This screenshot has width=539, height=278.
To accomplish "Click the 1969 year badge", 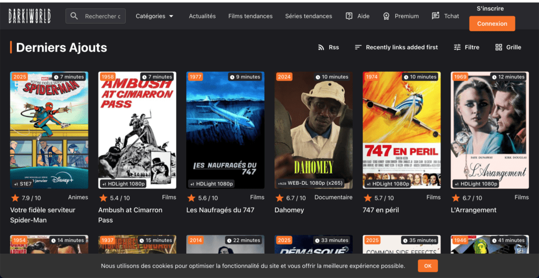I will point(460,77).
